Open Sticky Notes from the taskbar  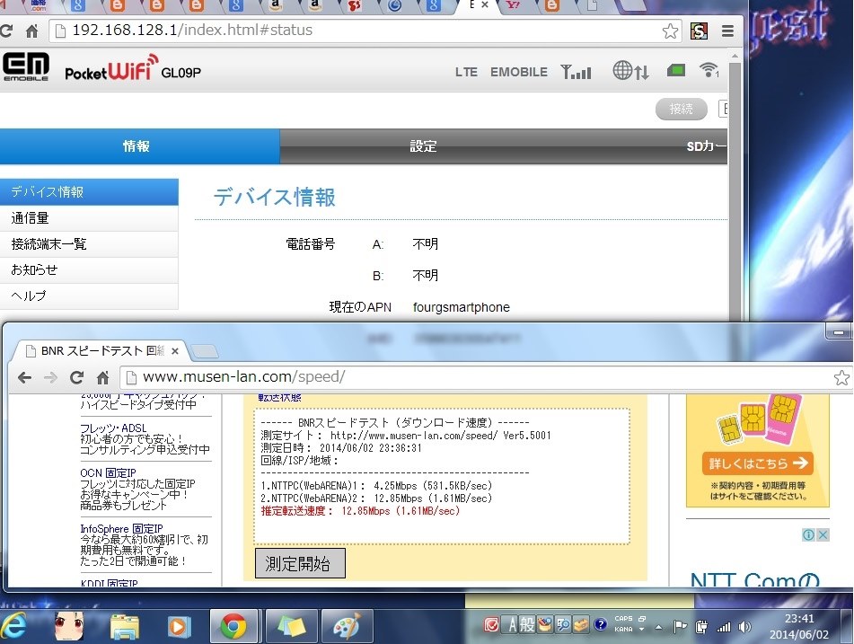291,627
